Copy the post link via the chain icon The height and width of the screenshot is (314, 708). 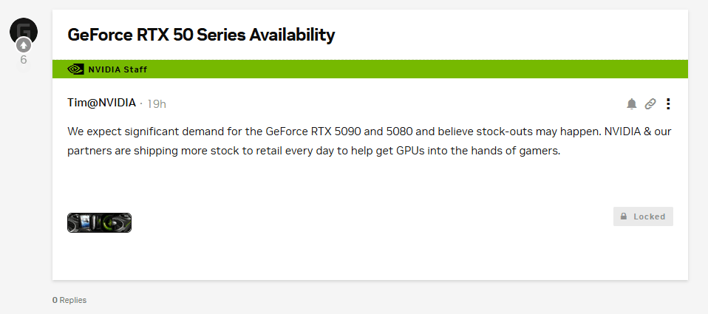click(x=650, y=103)
